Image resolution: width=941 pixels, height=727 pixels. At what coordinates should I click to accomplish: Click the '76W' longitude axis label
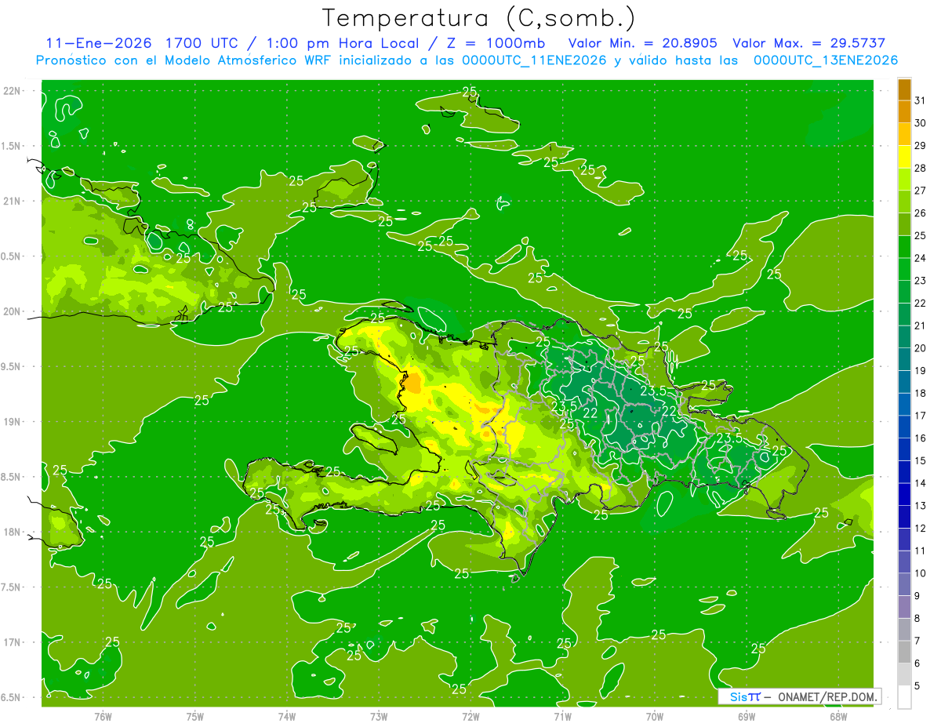[x=103, y=716]
